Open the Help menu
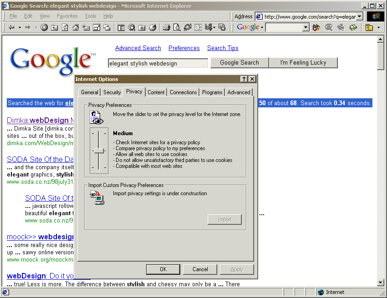The height and width of the screenshot is (298, 387). tap(108, 16)
